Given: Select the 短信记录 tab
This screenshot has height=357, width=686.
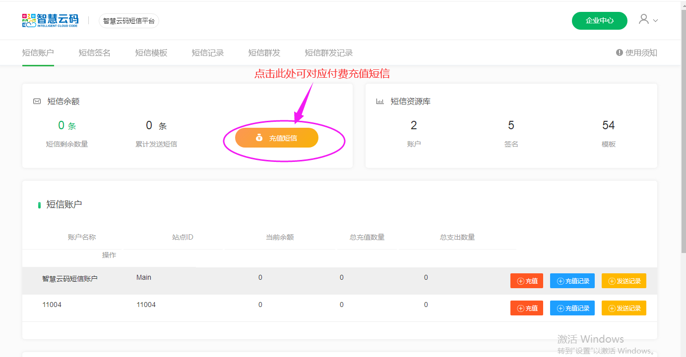Looking at the screenshot, I should (x=207, y=53).
